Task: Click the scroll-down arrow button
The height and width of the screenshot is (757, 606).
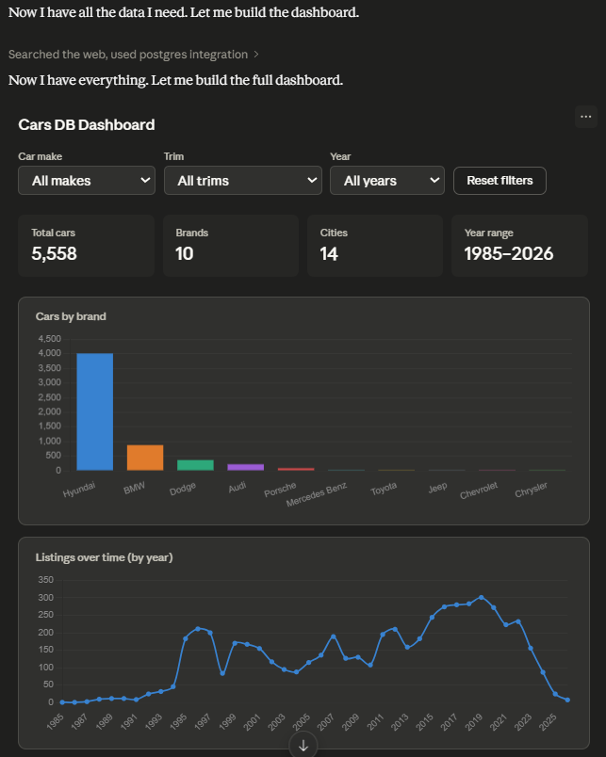Action: click(x=303, y=745)
